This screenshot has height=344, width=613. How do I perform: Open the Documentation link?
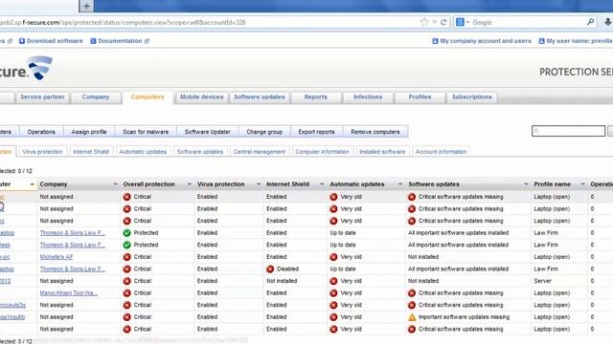(x=120, y=41)
